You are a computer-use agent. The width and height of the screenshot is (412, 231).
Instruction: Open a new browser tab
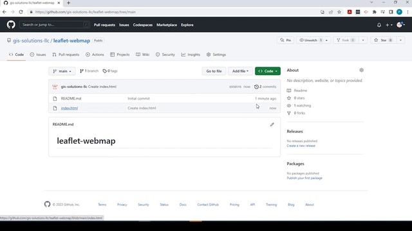pyautogui.click(x=68, y=3)
